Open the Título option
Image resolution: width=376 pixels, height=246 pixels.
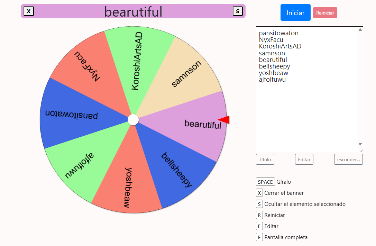click(x=265, y=160)
